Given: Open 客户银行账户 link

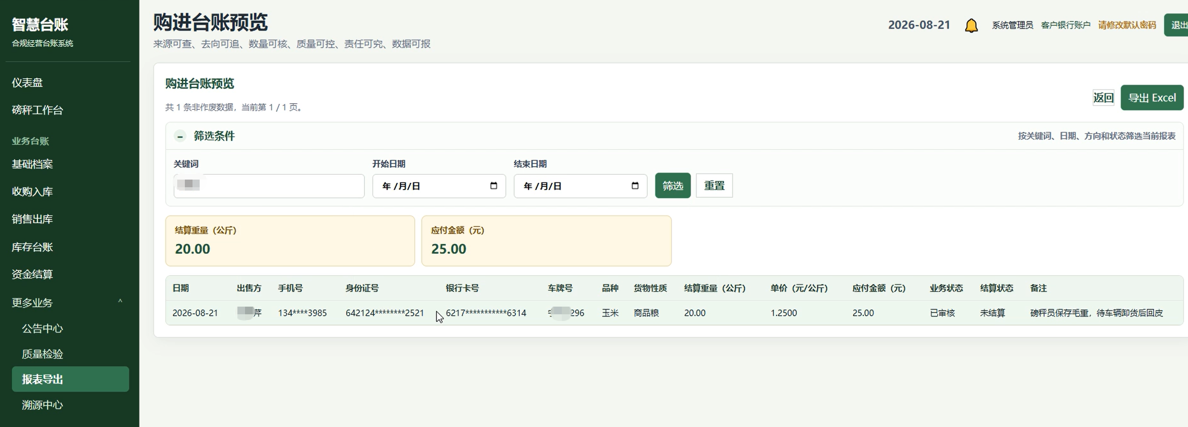Looking at the screenshot, I should point(1065,25).
